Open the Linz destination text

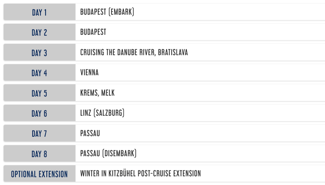pyautogui.click(x=86, y=113)
